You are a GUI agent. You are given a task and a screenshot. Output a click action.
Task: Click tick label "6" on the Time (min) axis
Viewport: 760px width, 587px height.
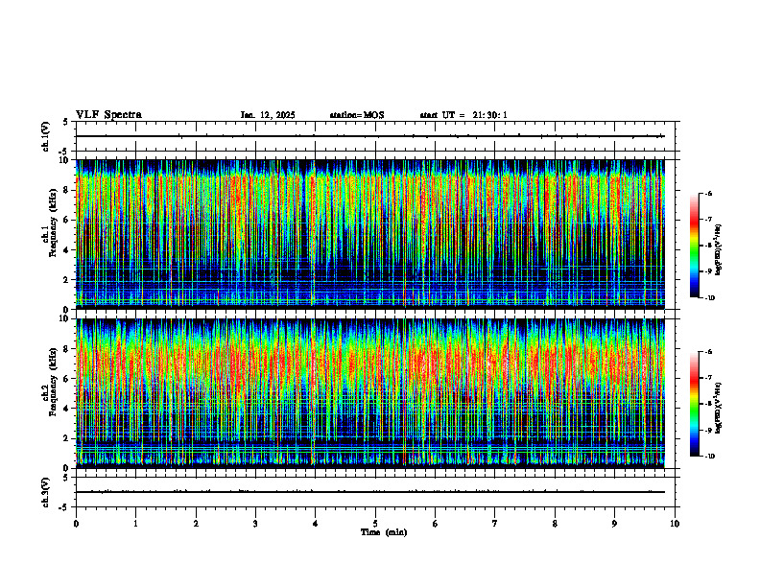(x=436, y=524)
